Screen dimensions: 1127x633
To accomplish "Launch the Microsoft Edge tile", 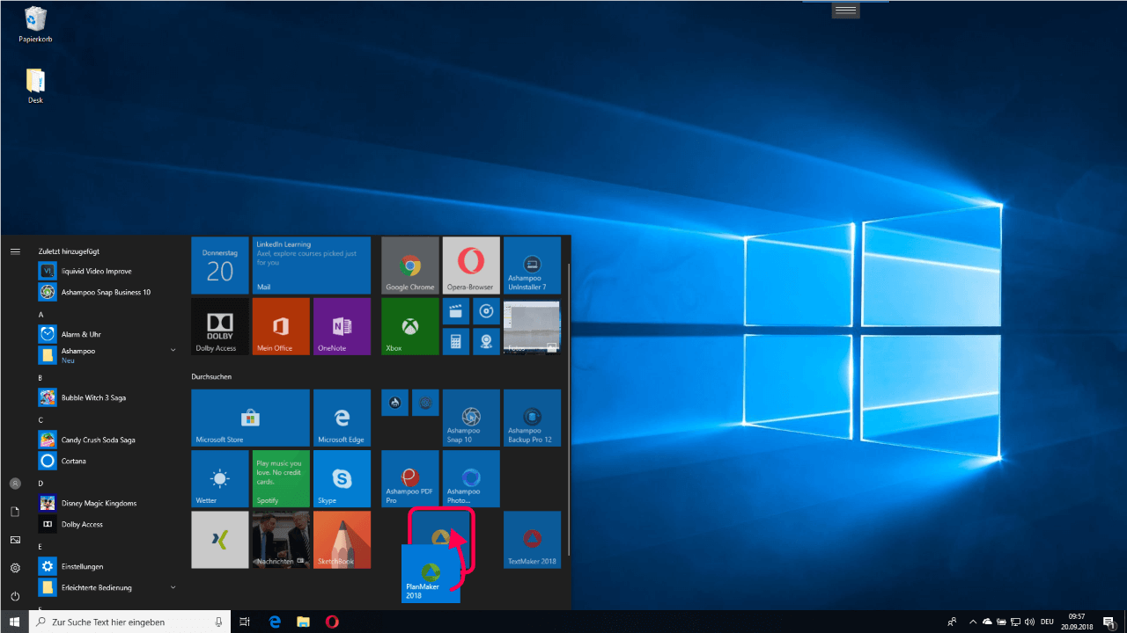I will point(342,418).
